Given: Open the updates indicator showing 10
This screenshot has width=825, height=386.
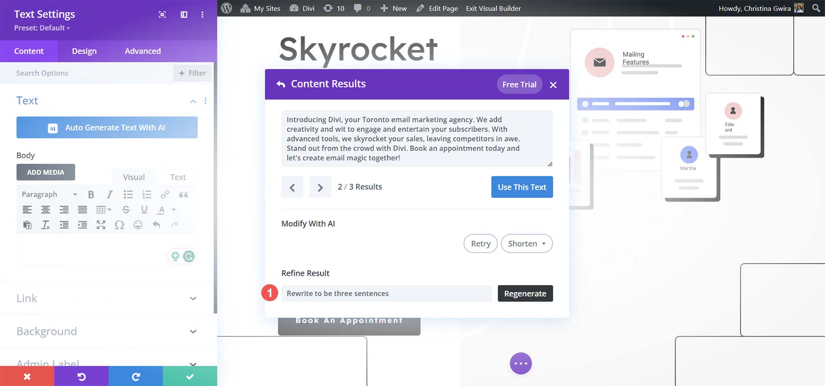Looking at the screenshot, I should (x=334, y=8).
